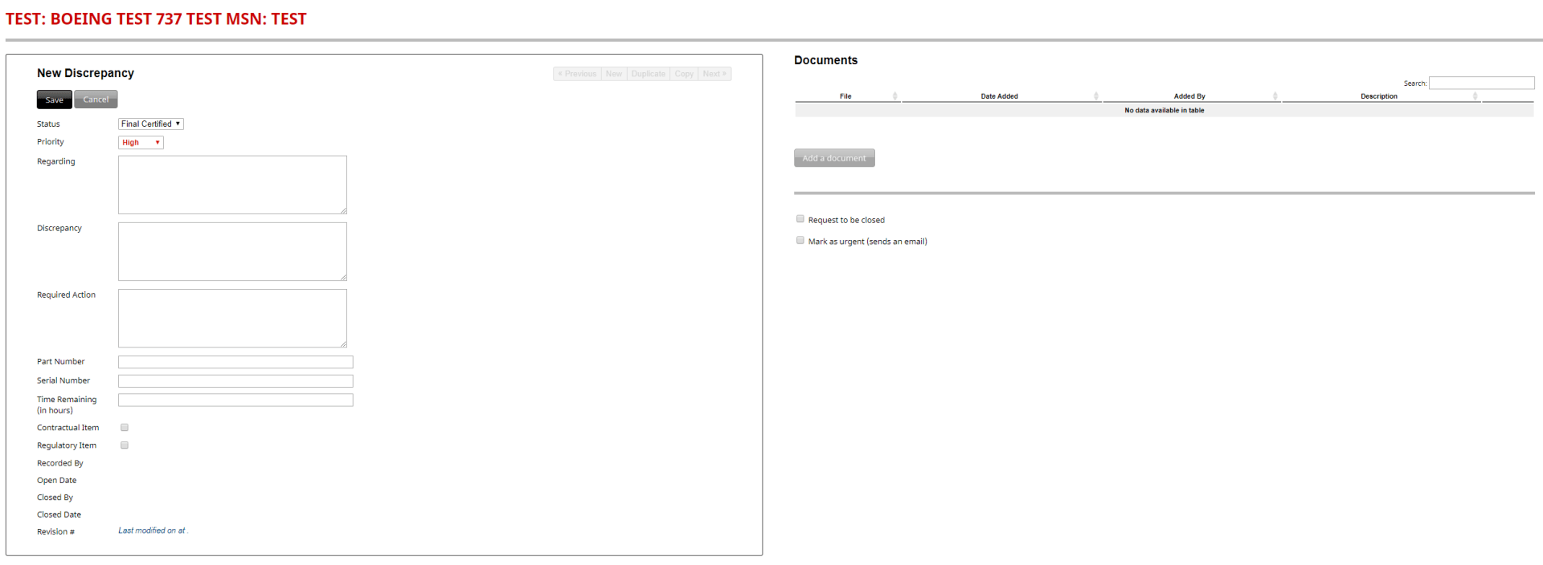The height and width of the screenshot is (565, 1543).
Task: Sort documents by Date Added column
Action: click(1001, 96)
